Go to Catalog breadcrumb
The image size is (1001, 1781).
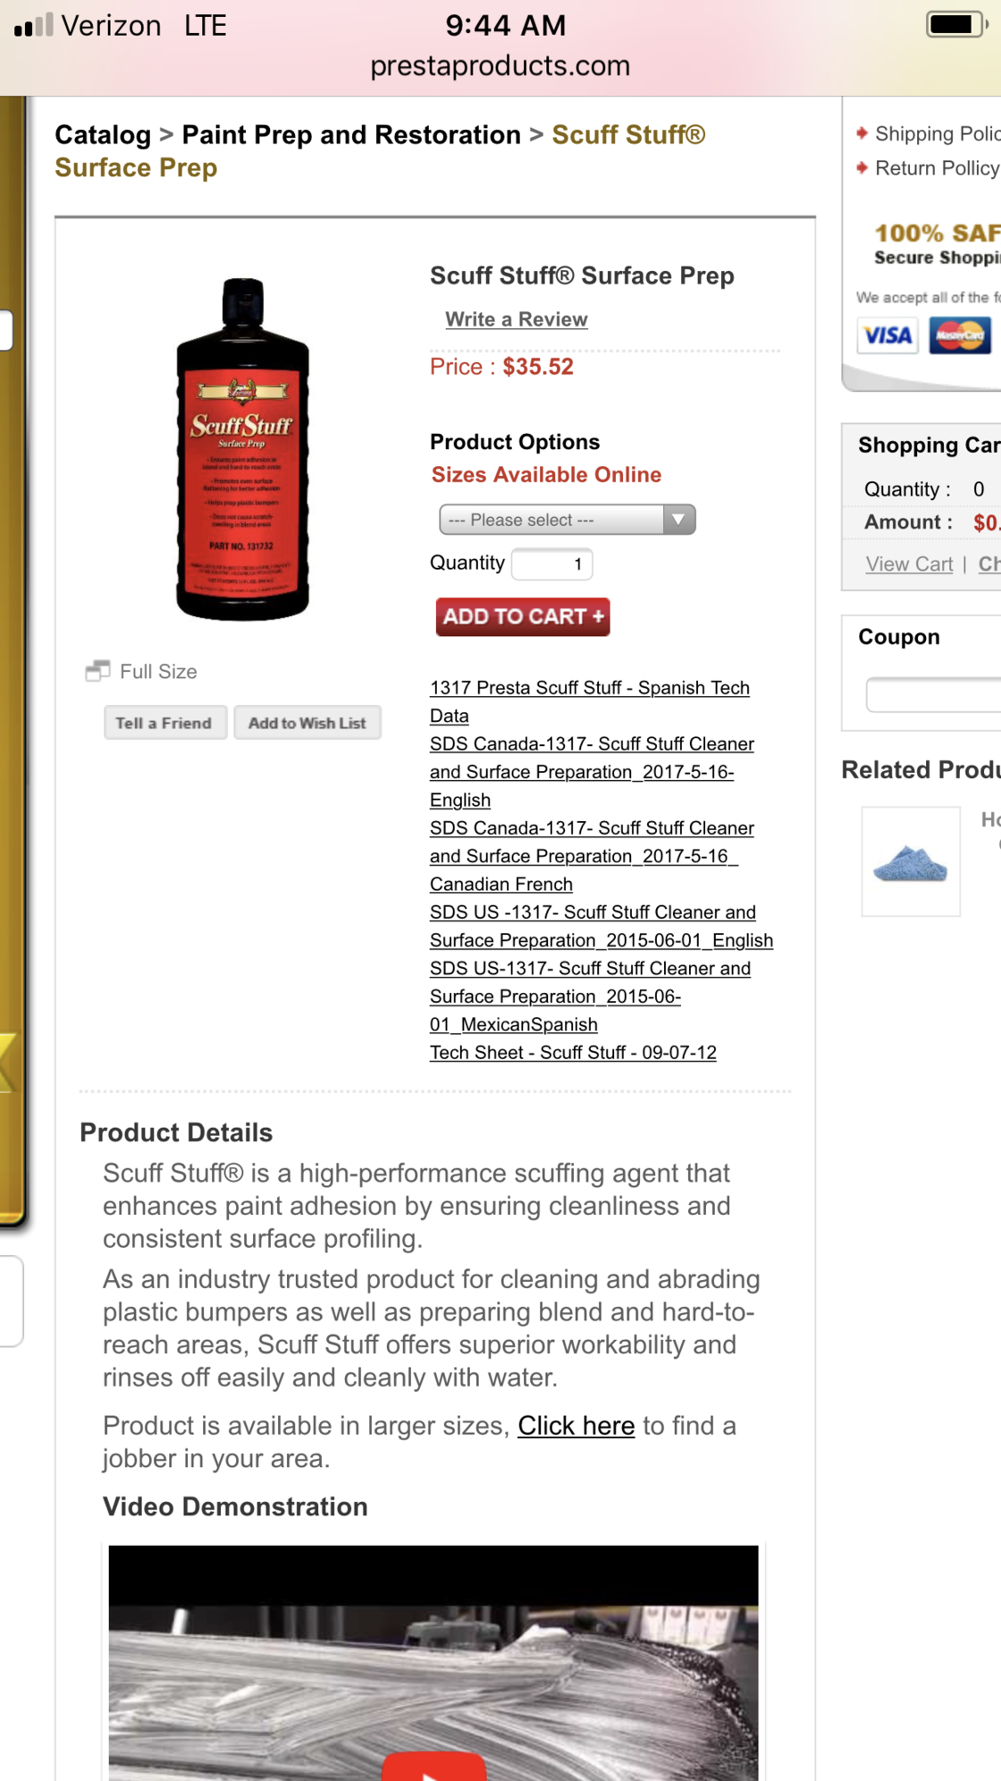point(103,135)
